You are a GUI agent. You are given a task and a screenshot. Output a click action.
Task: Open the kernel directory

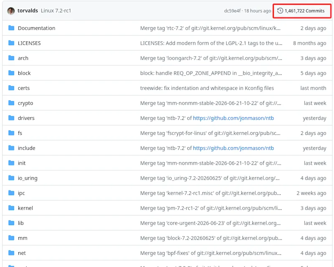coord(25,208)
